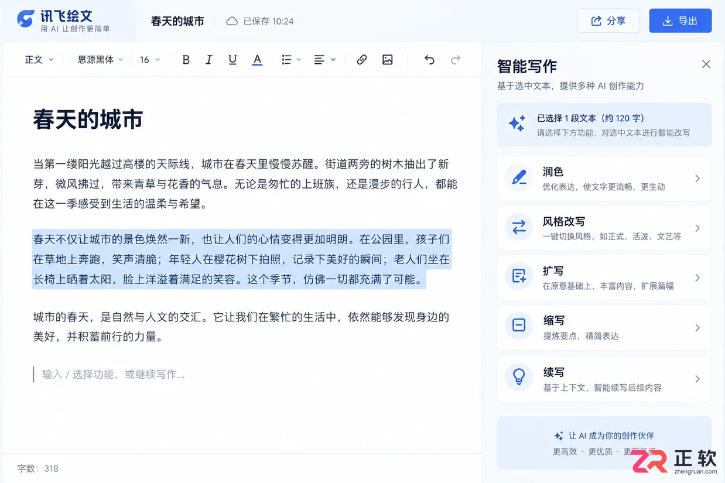Image resolution: width=725 pixels, height=483 pixels.
Task: Click the bulleted list icon
Action: click(x=286, y=60)
